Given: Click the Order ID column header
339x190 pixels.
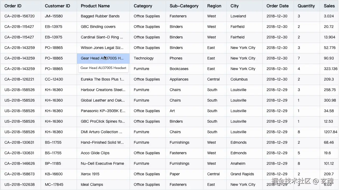Looking at the screenshot, I should 13,6.
